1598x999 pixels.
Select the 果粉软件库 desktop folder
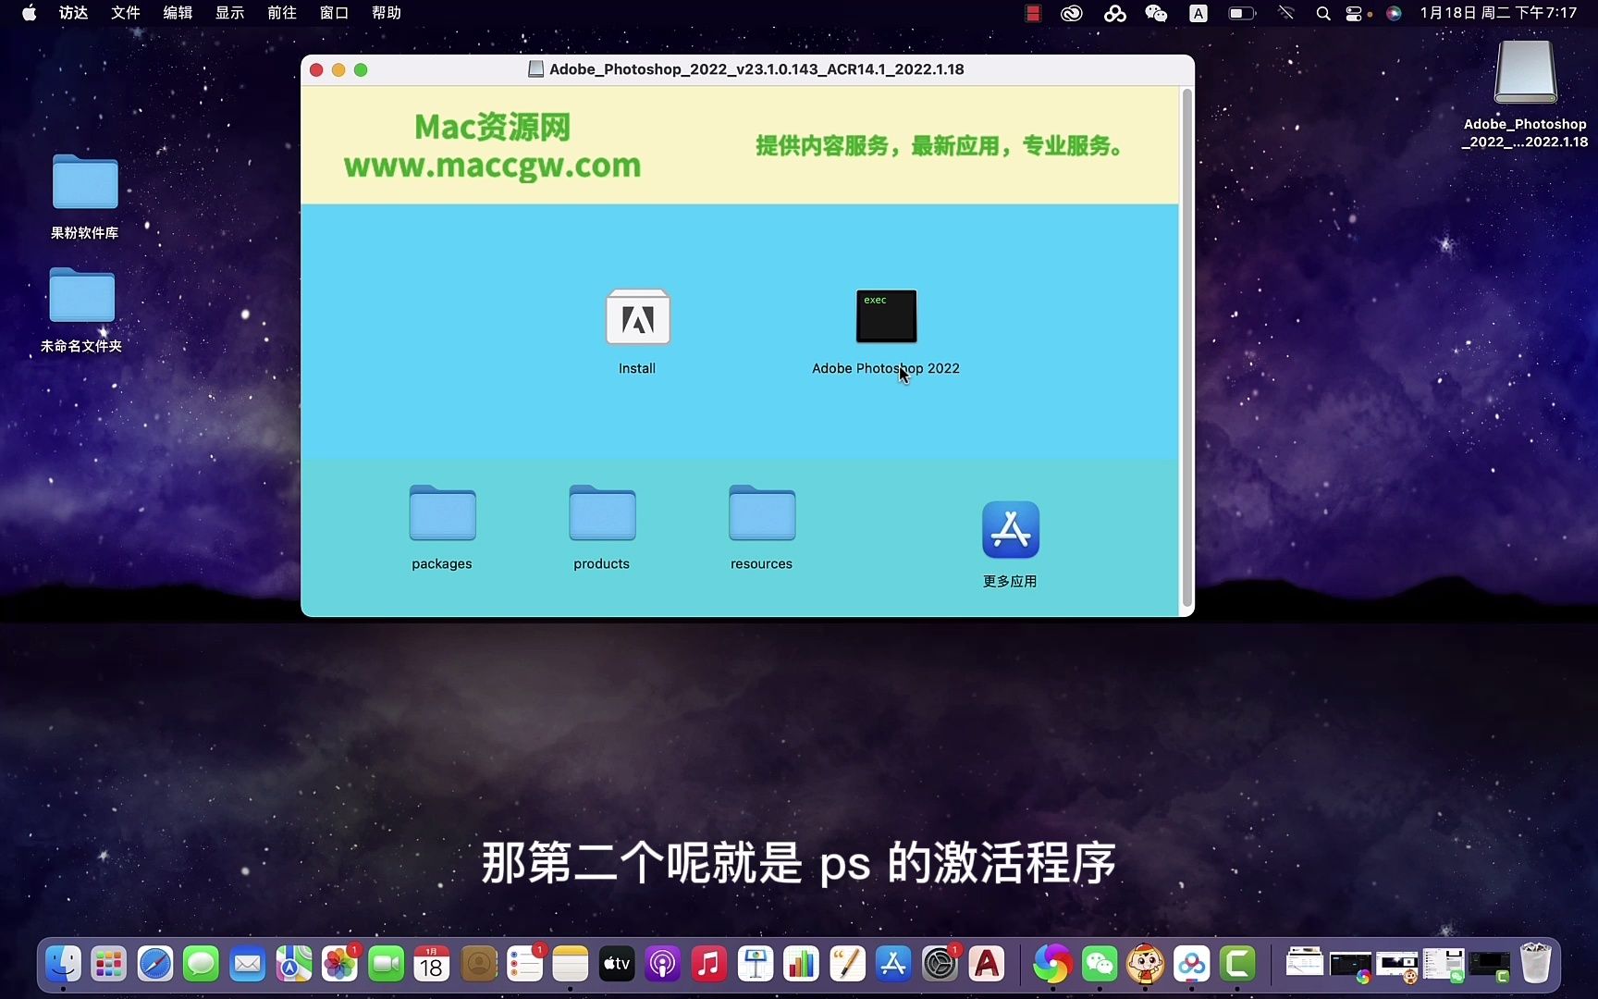85,181
